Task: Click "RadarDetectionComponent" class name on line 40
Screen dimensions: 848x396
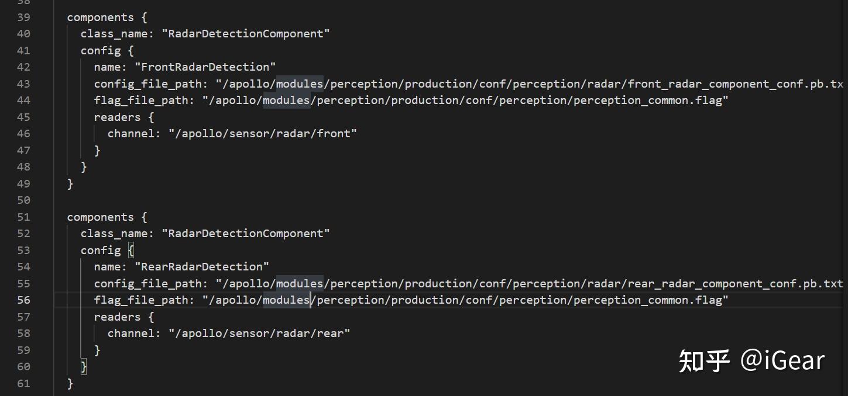Action: click(249, 33)
